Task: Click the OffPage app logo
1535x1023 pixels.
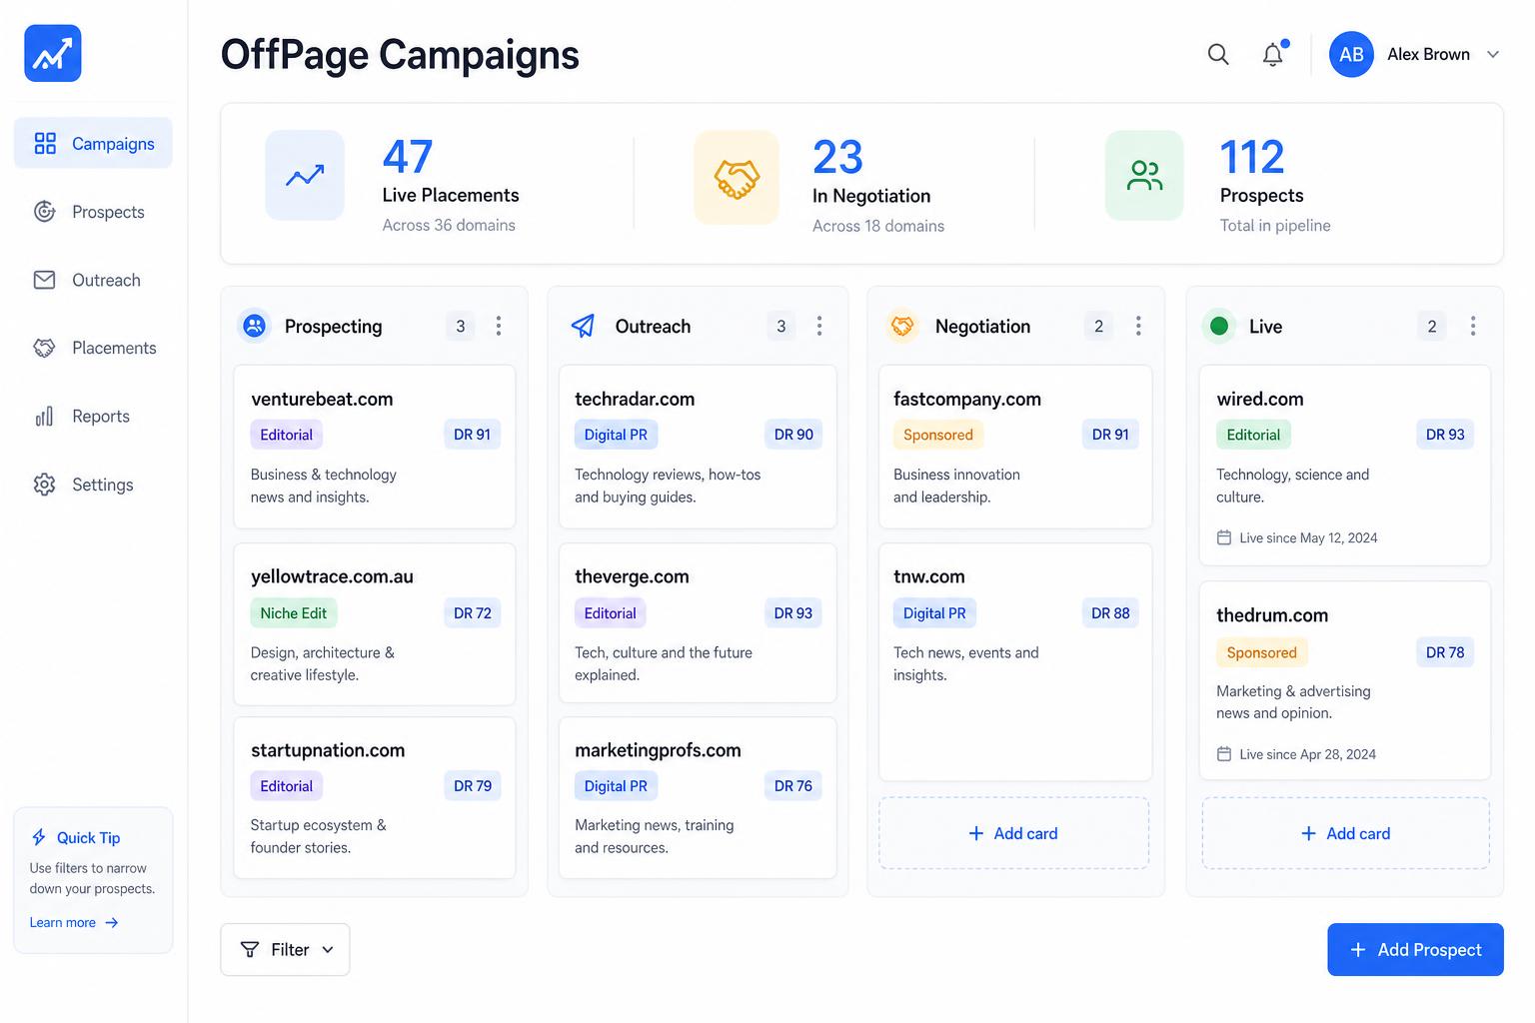Action: pyautogui.click(x=53, y=53)
